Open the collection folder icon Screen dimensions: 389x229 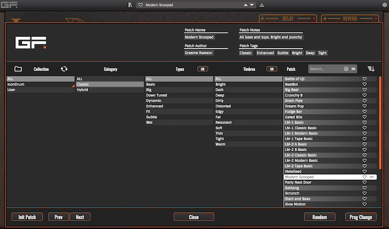pyautogui.click(x=18, y=69)
